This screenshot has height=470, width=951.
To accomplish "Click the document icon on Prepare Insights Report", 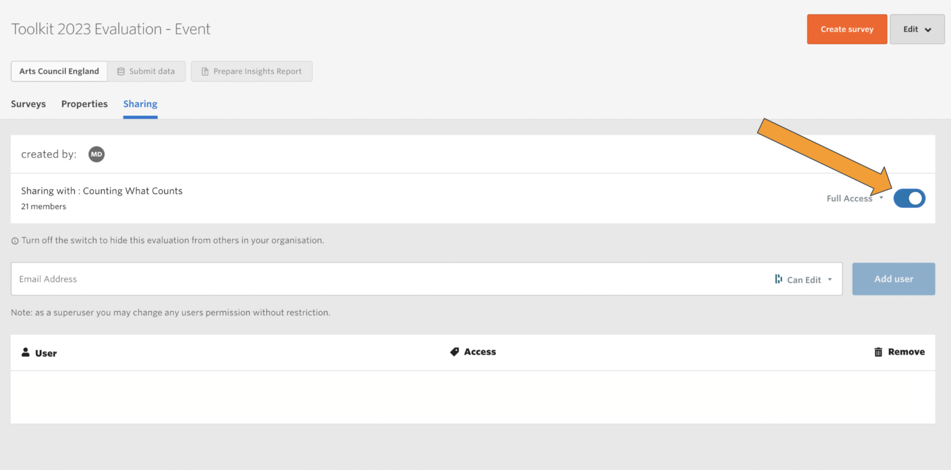I will (205, 71).
